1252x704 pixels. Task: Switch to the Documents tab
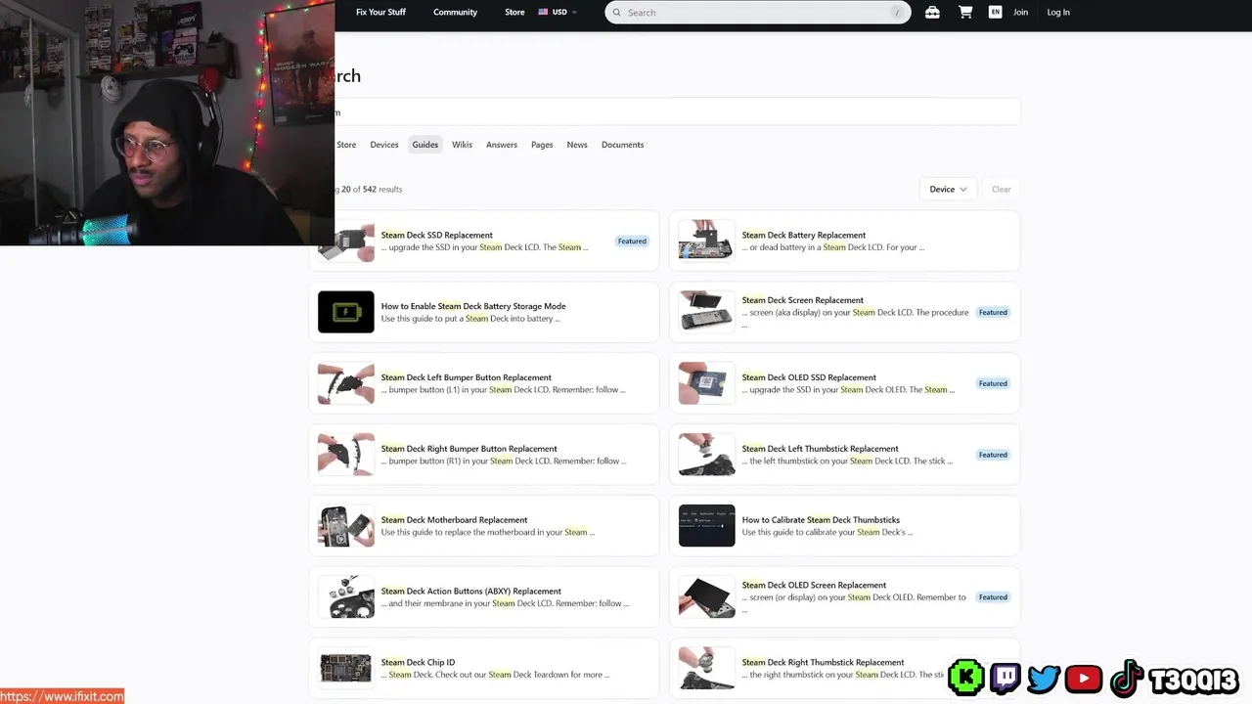(622, 145)
